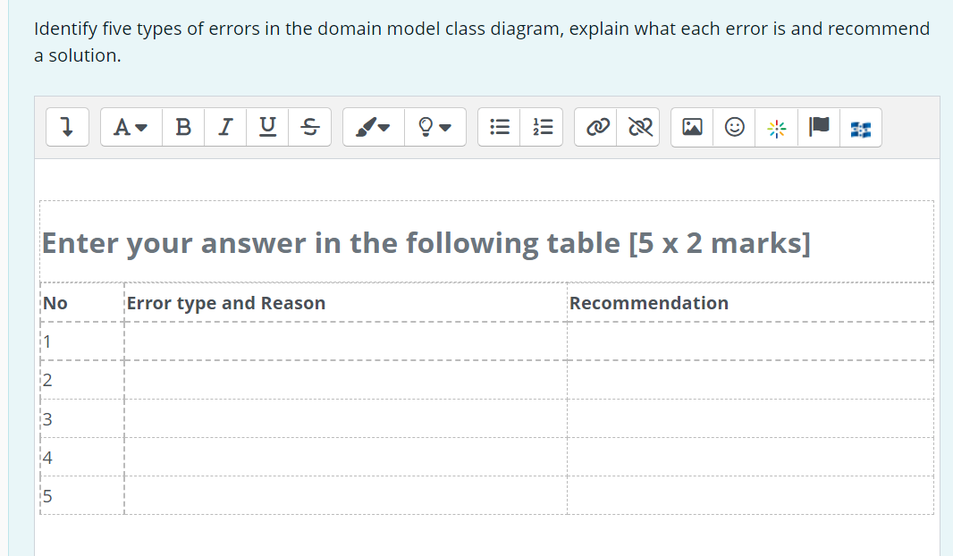Insert an unordered bullet list
The width and height of the screenshot is (953, 556).
coord(499,127)
